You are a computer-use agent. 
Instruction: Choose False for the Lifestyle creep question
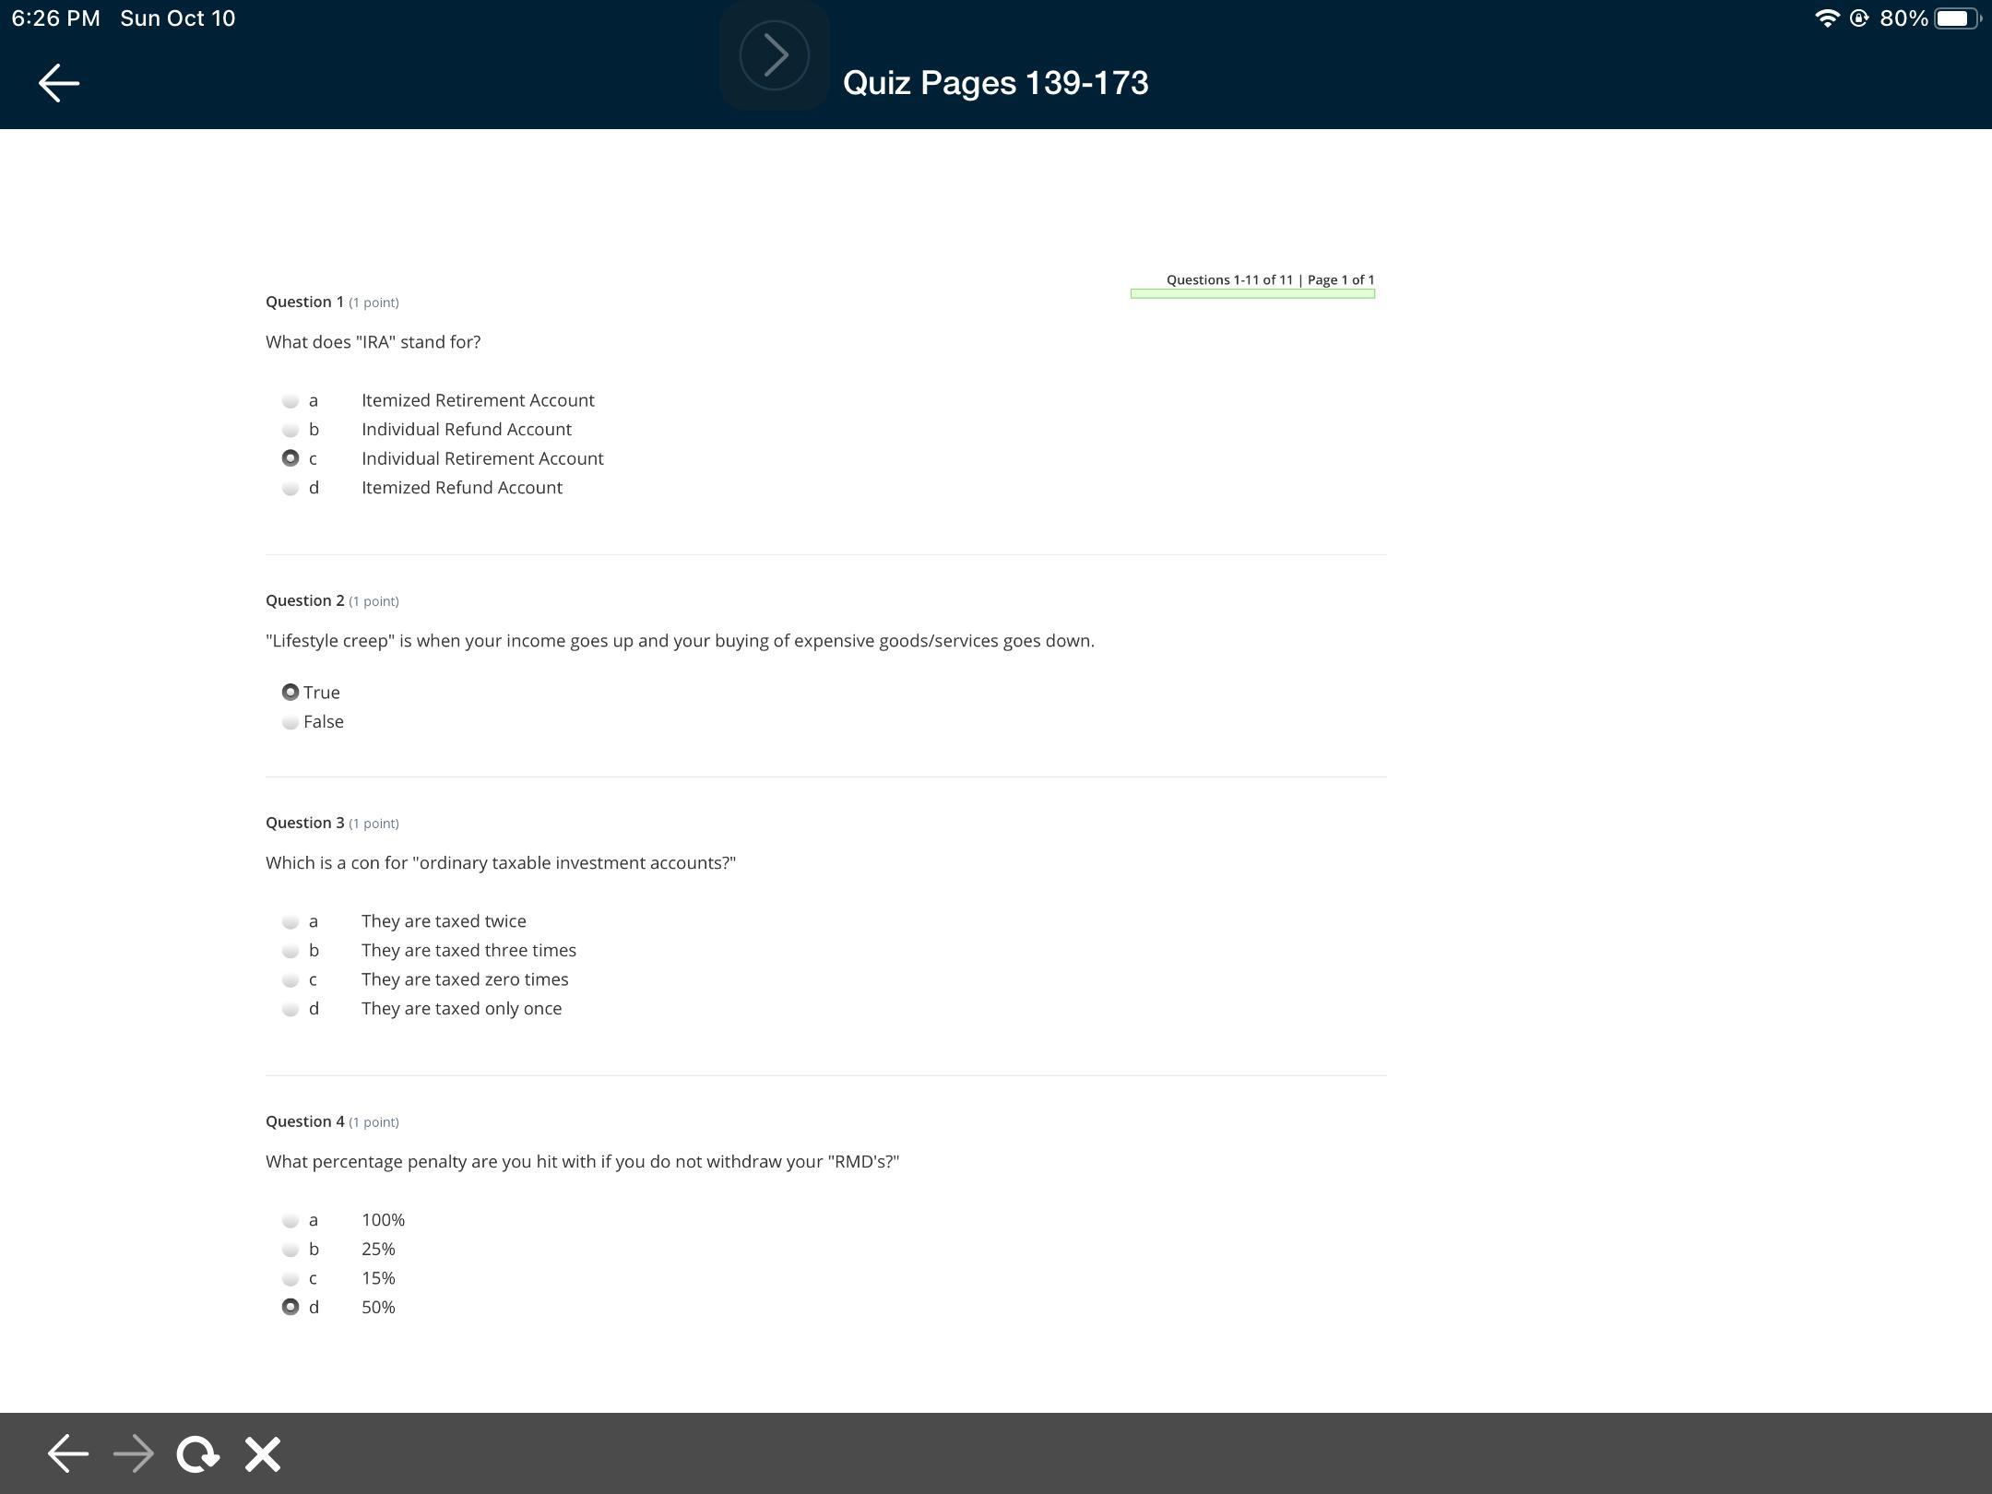(x=290, y=722)
